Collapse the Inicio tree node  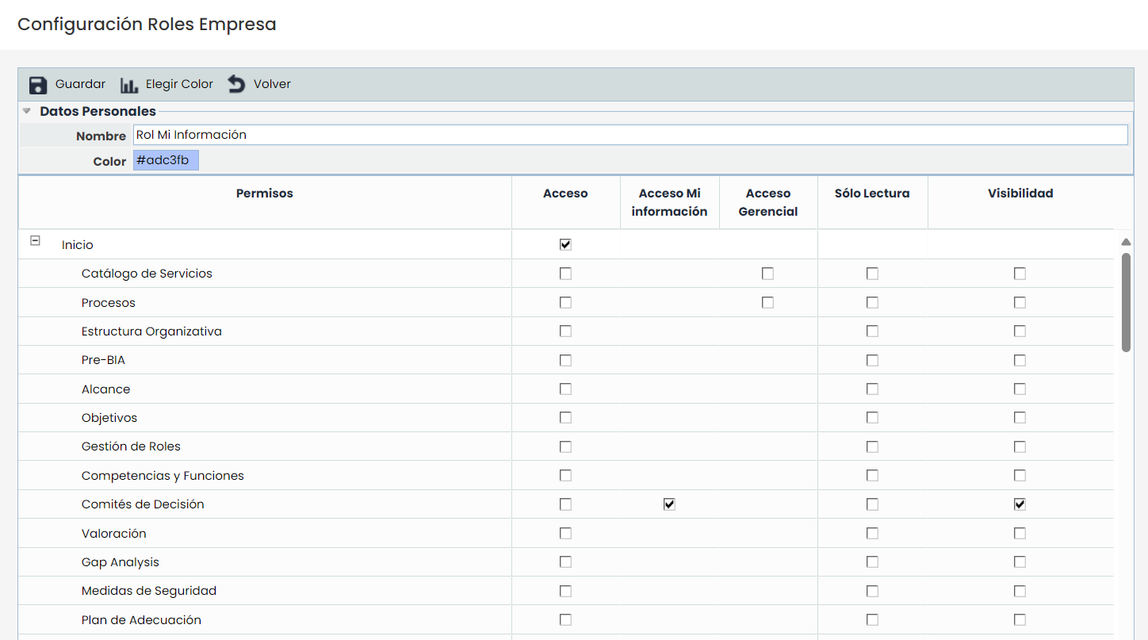click(x=35, y=240)
